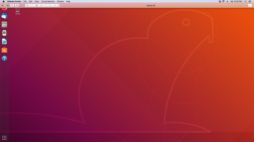
Task: Open the View menu
Action: 37,2
